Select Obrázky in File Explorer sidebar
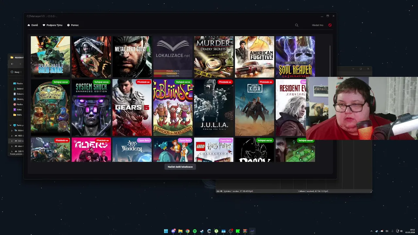This screenshot has width=418, height=235. tap(18, 99)
